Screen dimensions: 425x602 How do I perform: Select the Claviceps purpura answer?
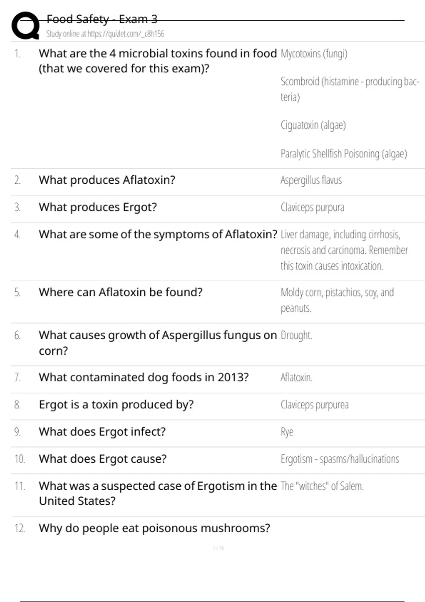pyautogui.click(x=312, y=208)
